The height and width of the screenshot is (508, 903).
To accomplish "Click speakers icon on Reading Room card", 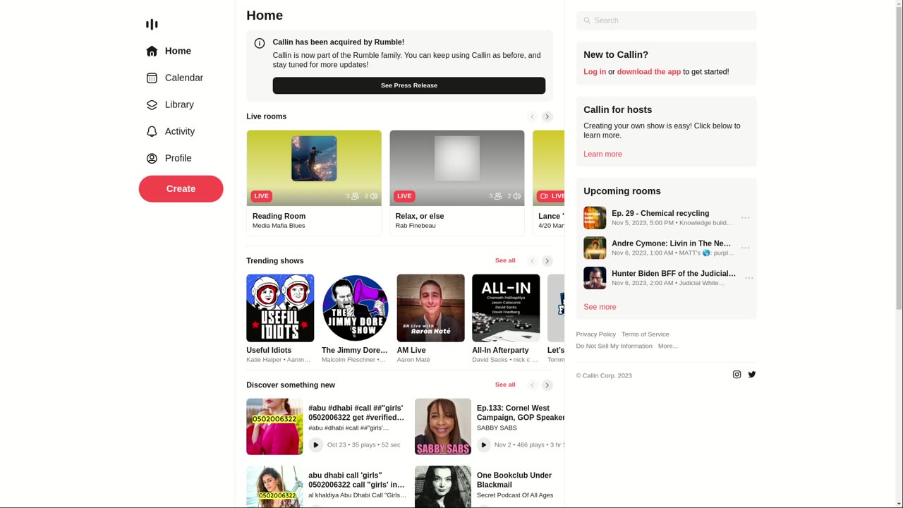I will tap(374, 196).
